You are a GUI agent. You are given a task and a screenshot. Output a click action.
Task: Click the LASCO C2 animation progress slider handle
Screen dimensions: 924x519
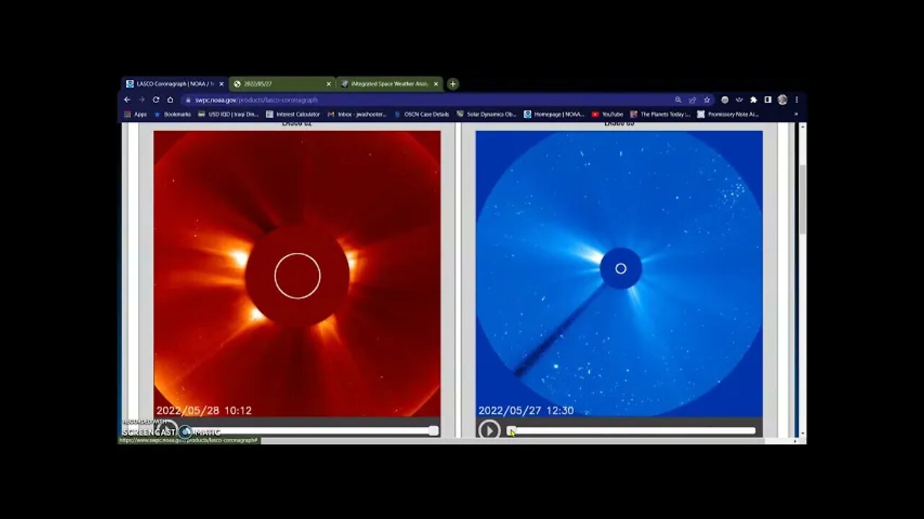click(433, 431)
